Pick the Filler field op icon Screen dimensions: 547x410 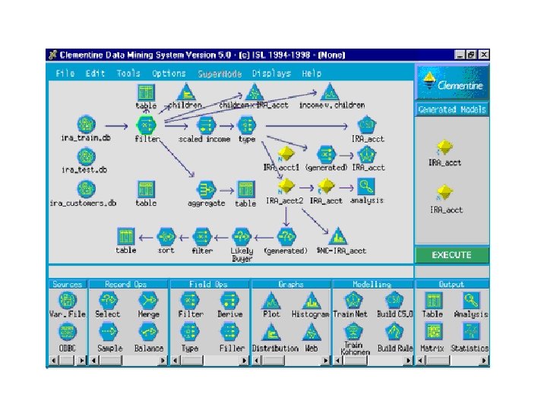pyautogui.click(x=230, y=332)
